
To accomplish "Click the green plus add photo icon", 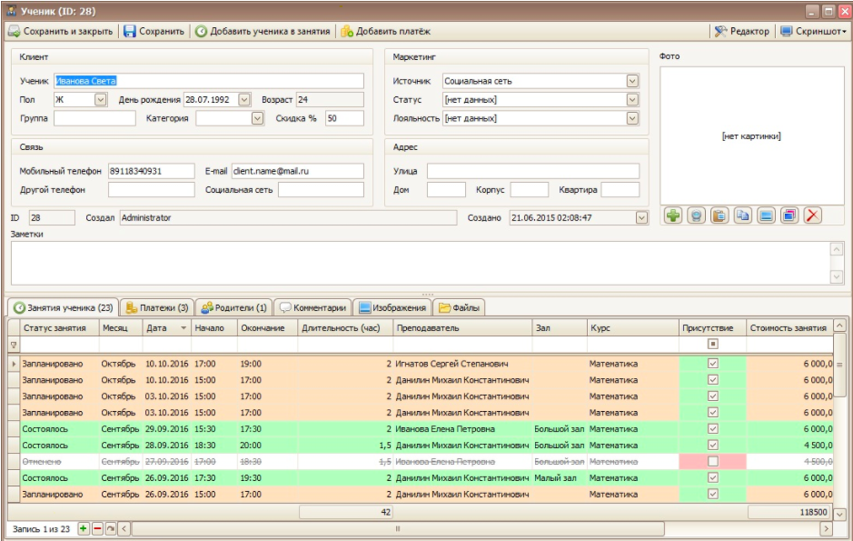I will point(673,216).
